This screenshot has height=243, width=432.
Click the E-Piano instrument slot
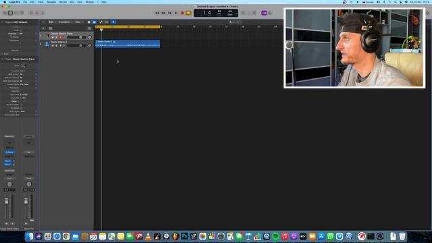pos(9,152)
